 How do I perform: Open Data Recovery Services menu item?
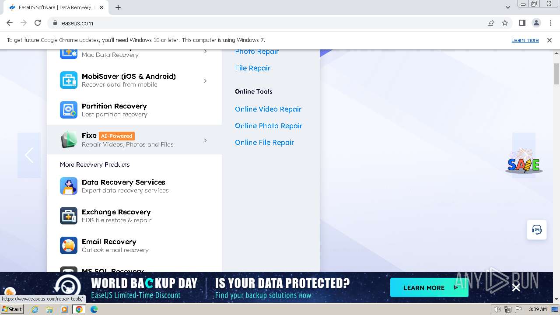[134, 186]
